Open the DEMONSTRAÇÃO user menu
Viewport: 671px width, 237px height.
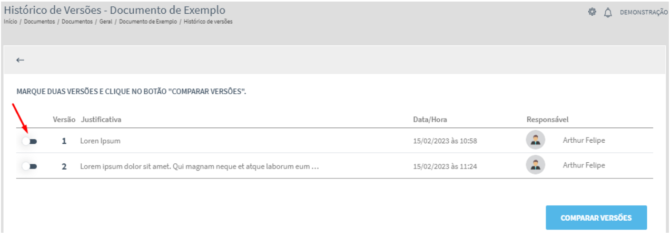tap(643, 12)
